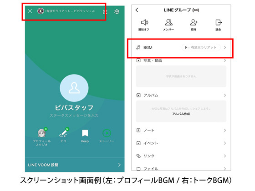Turn notifications off with speaker icon

(144, 22)
